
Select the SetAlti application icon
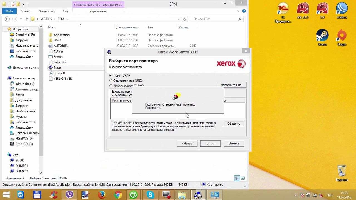tap(50, 57)
